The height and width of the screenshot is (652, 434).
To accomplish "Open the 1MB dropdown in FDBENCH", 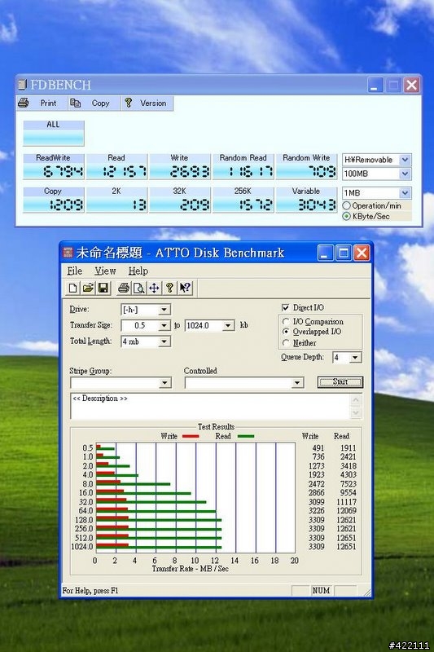I will (x=405, y=193).
